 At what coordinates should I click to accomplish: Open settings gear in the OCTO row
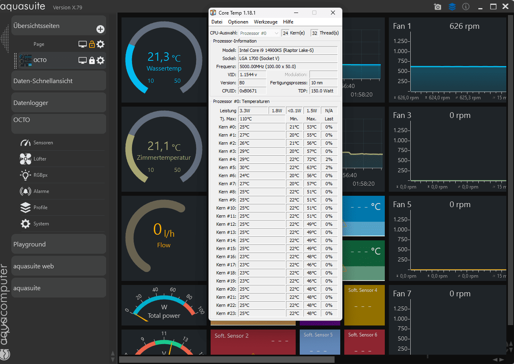pos(100,60)
